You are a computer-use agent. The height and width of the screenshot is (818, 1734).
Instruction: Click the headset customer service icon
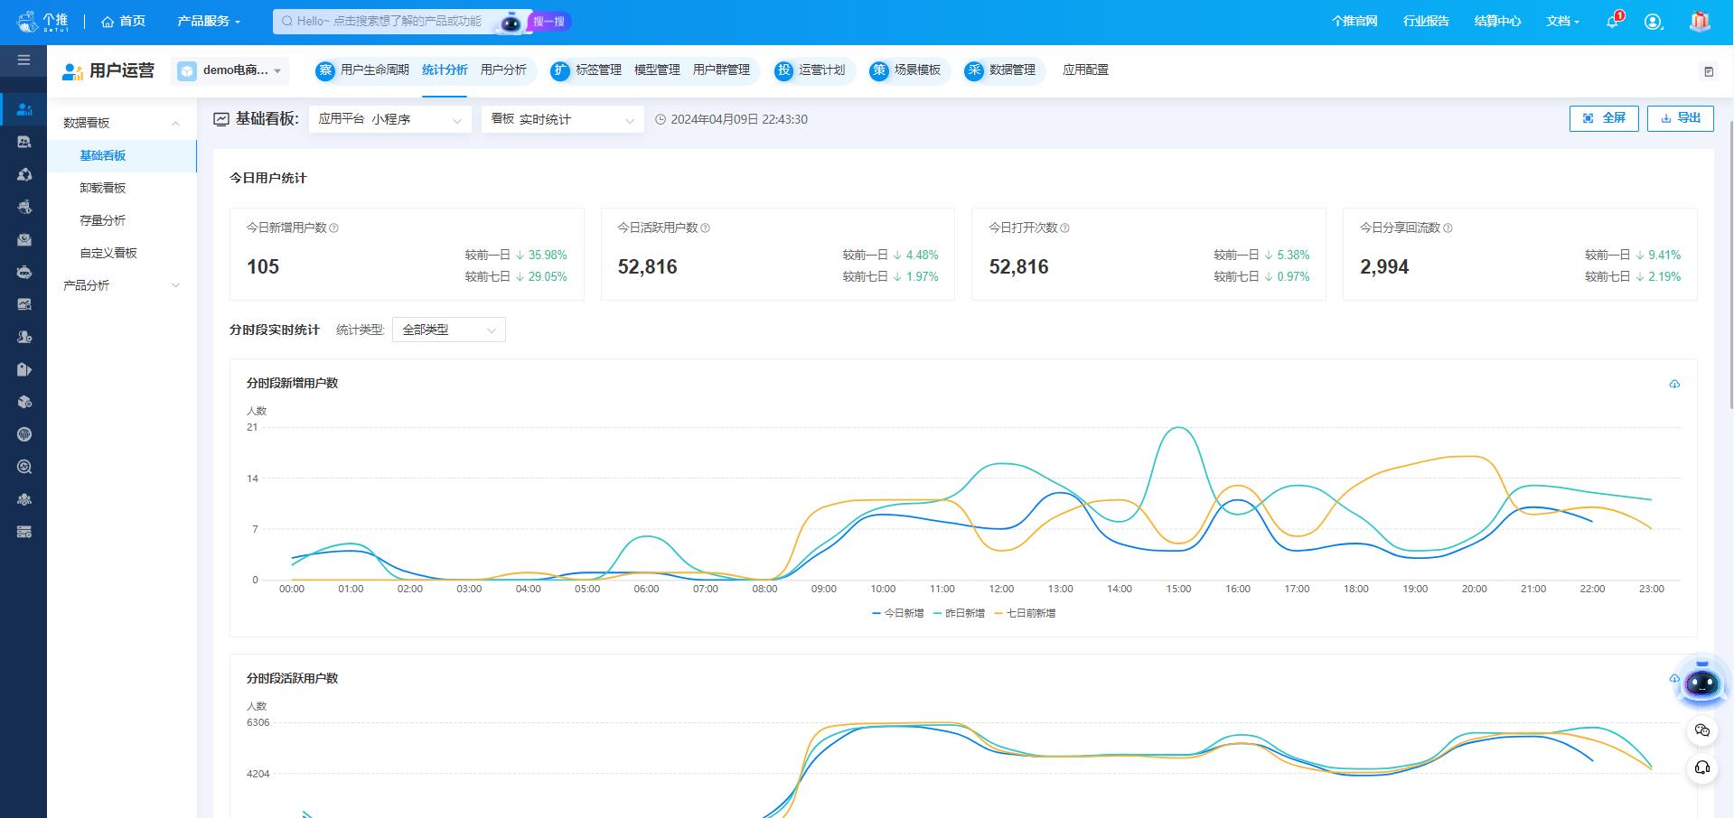(x=1702, y=767)
